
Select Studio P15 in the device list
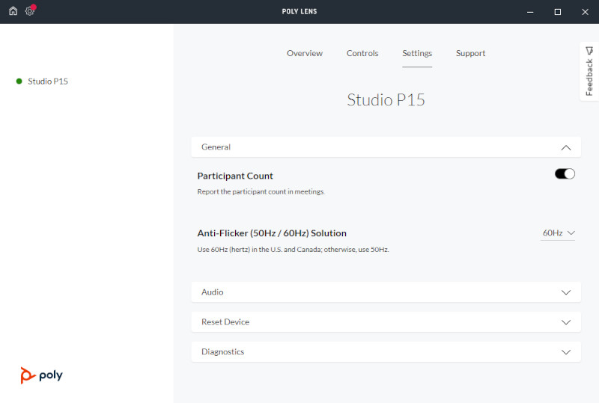pyautogui.click(x=48, y=81)
